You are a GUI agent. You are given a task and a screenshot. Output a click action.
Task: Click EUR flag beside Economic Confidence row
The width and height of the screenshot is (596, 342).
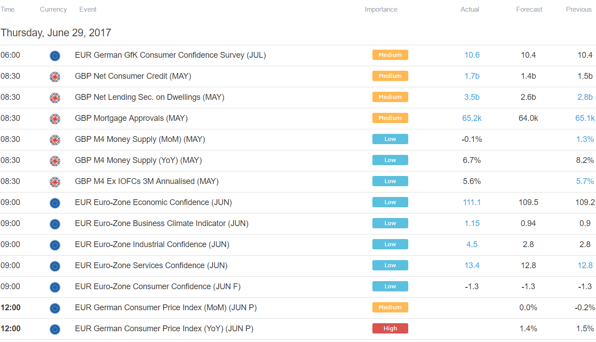click(55, 203)
